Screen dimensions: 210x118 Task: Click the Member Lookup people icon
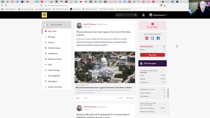[46, 48]
